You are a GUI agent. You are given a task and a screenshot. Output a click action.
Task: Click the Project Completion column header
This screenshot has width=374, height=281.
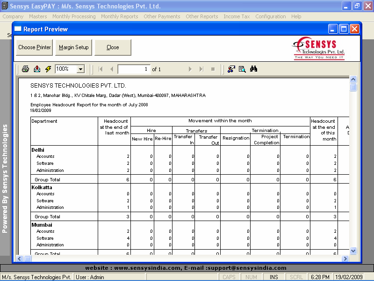(266, 140)
